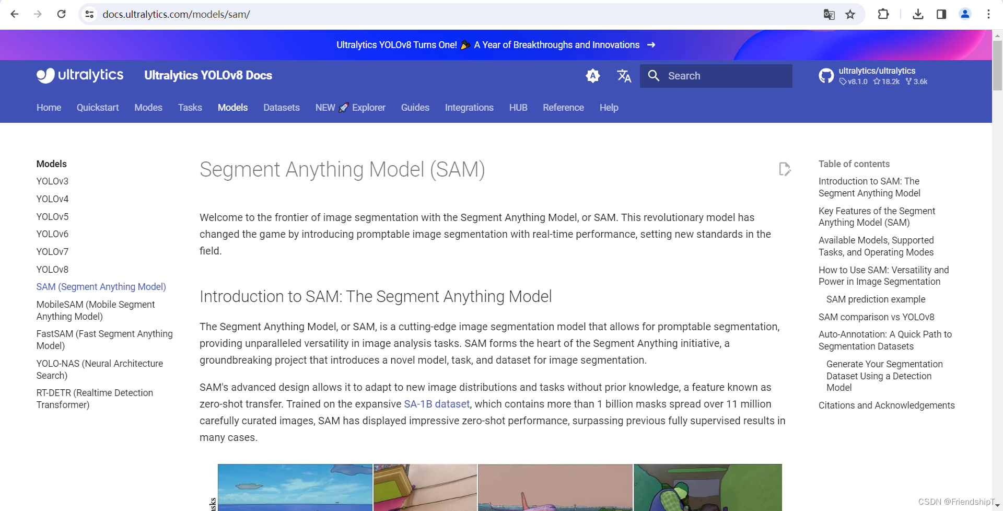Open the language selection icon
The height and width of the screenshot is (511, 1003).
tap(624, 76)
